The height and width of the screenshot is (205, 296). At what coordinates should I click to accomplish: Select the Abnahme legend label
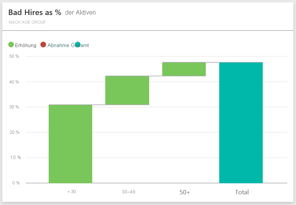[58, 46]
